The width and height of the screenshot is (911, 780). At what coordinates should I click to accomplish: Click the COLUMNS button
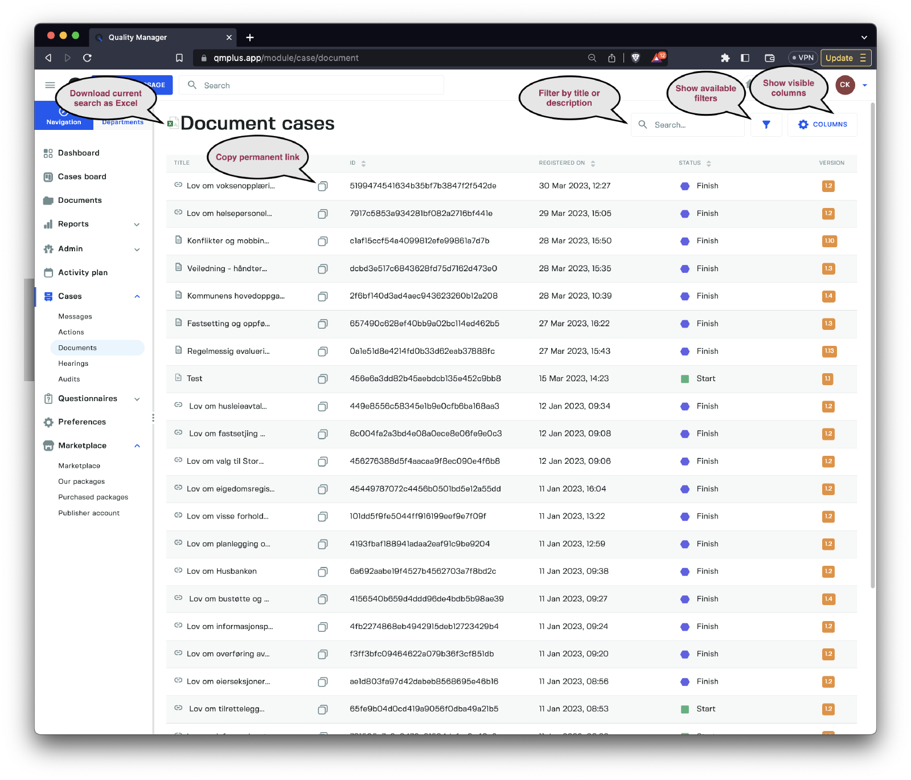(x=822, y=125)
